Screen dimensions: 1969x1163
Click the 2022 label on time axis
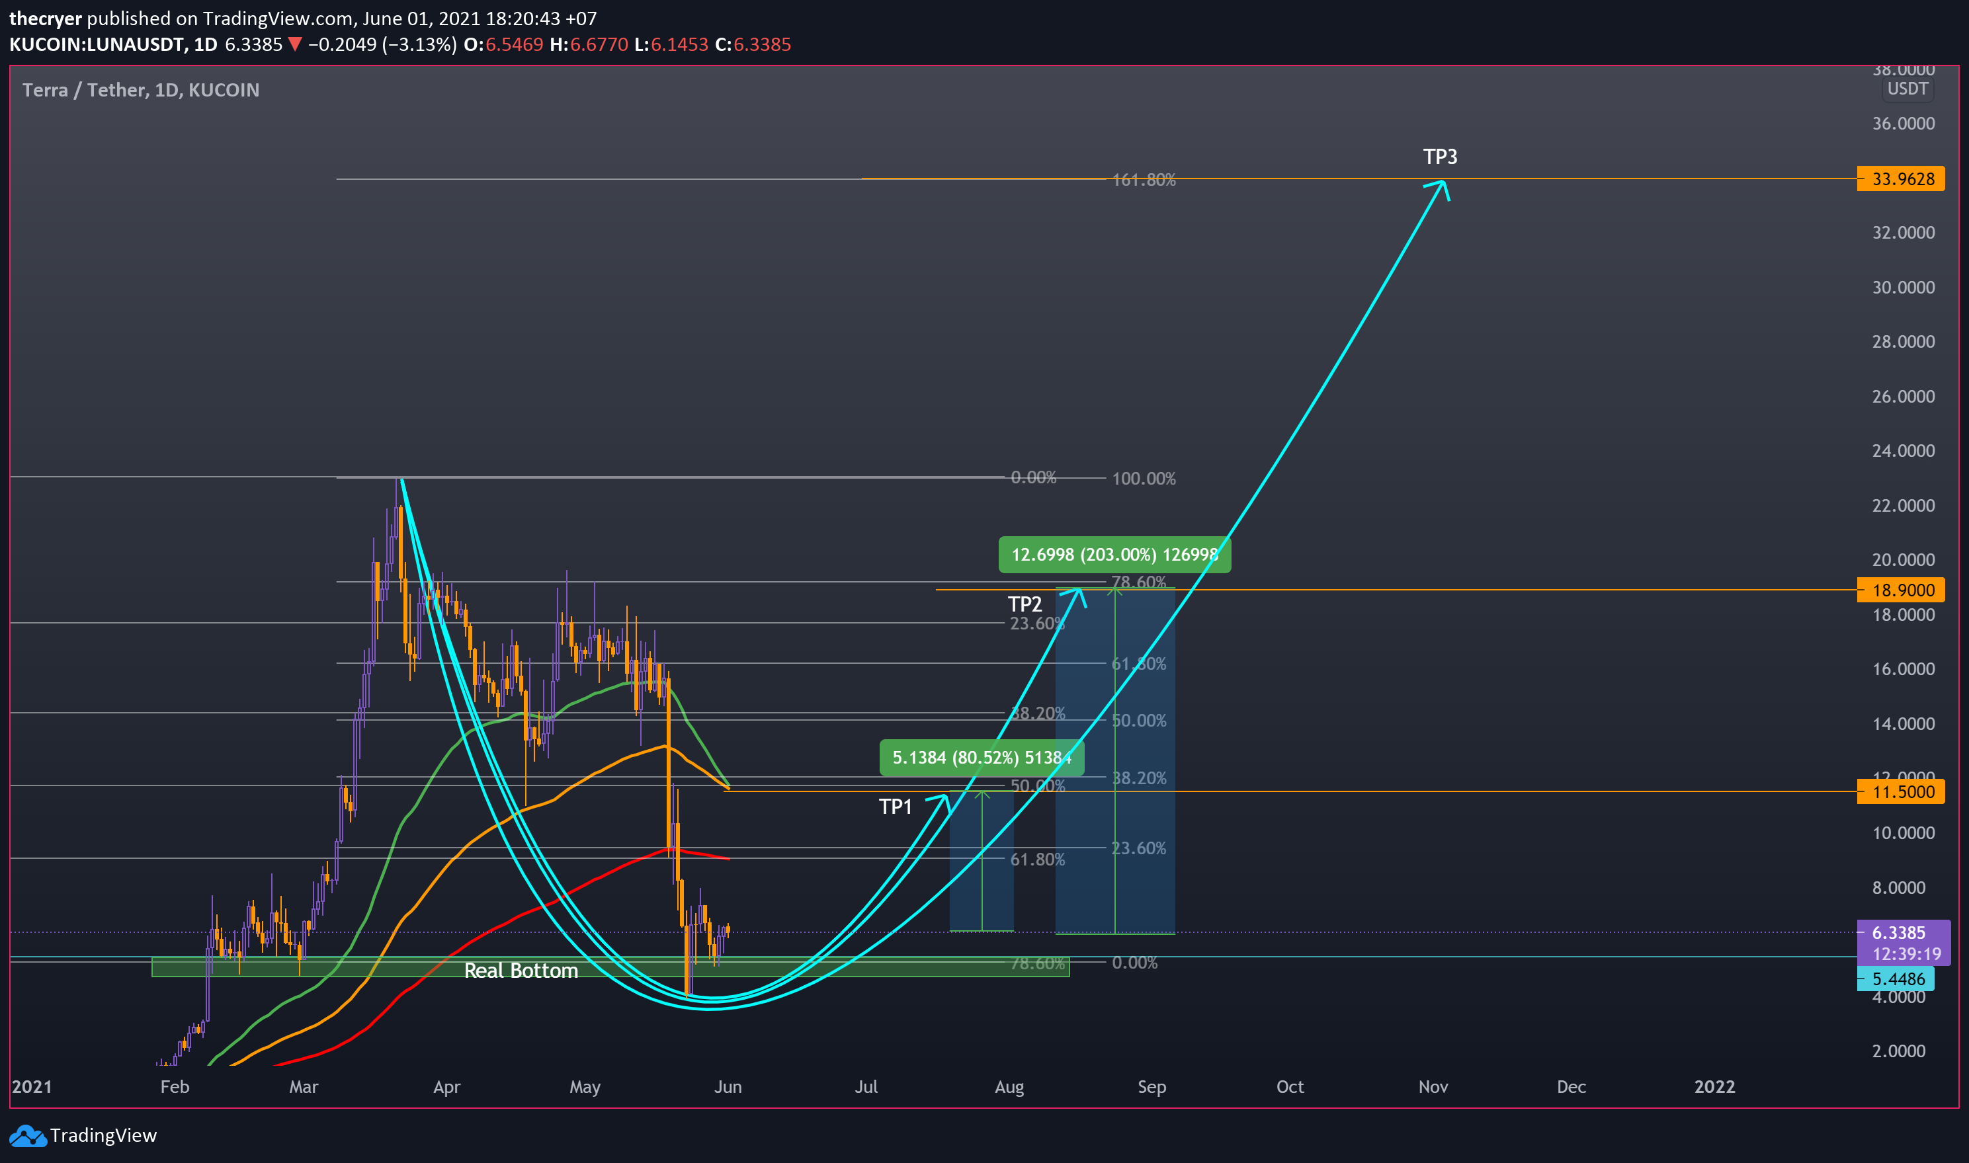tap(1714, 1087)
